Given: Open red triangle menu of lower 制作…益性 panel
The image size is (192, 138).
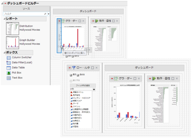Looking at the screenshot, I should pos(150,79).
